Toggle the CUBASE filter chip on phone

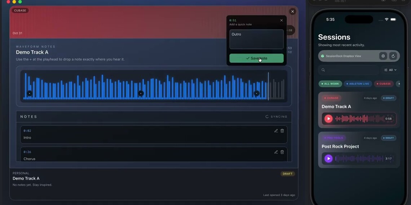point(384,84)
